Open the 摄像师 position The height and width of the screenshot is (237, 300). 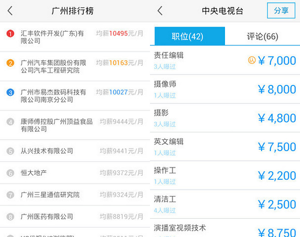tap(225, 89)
